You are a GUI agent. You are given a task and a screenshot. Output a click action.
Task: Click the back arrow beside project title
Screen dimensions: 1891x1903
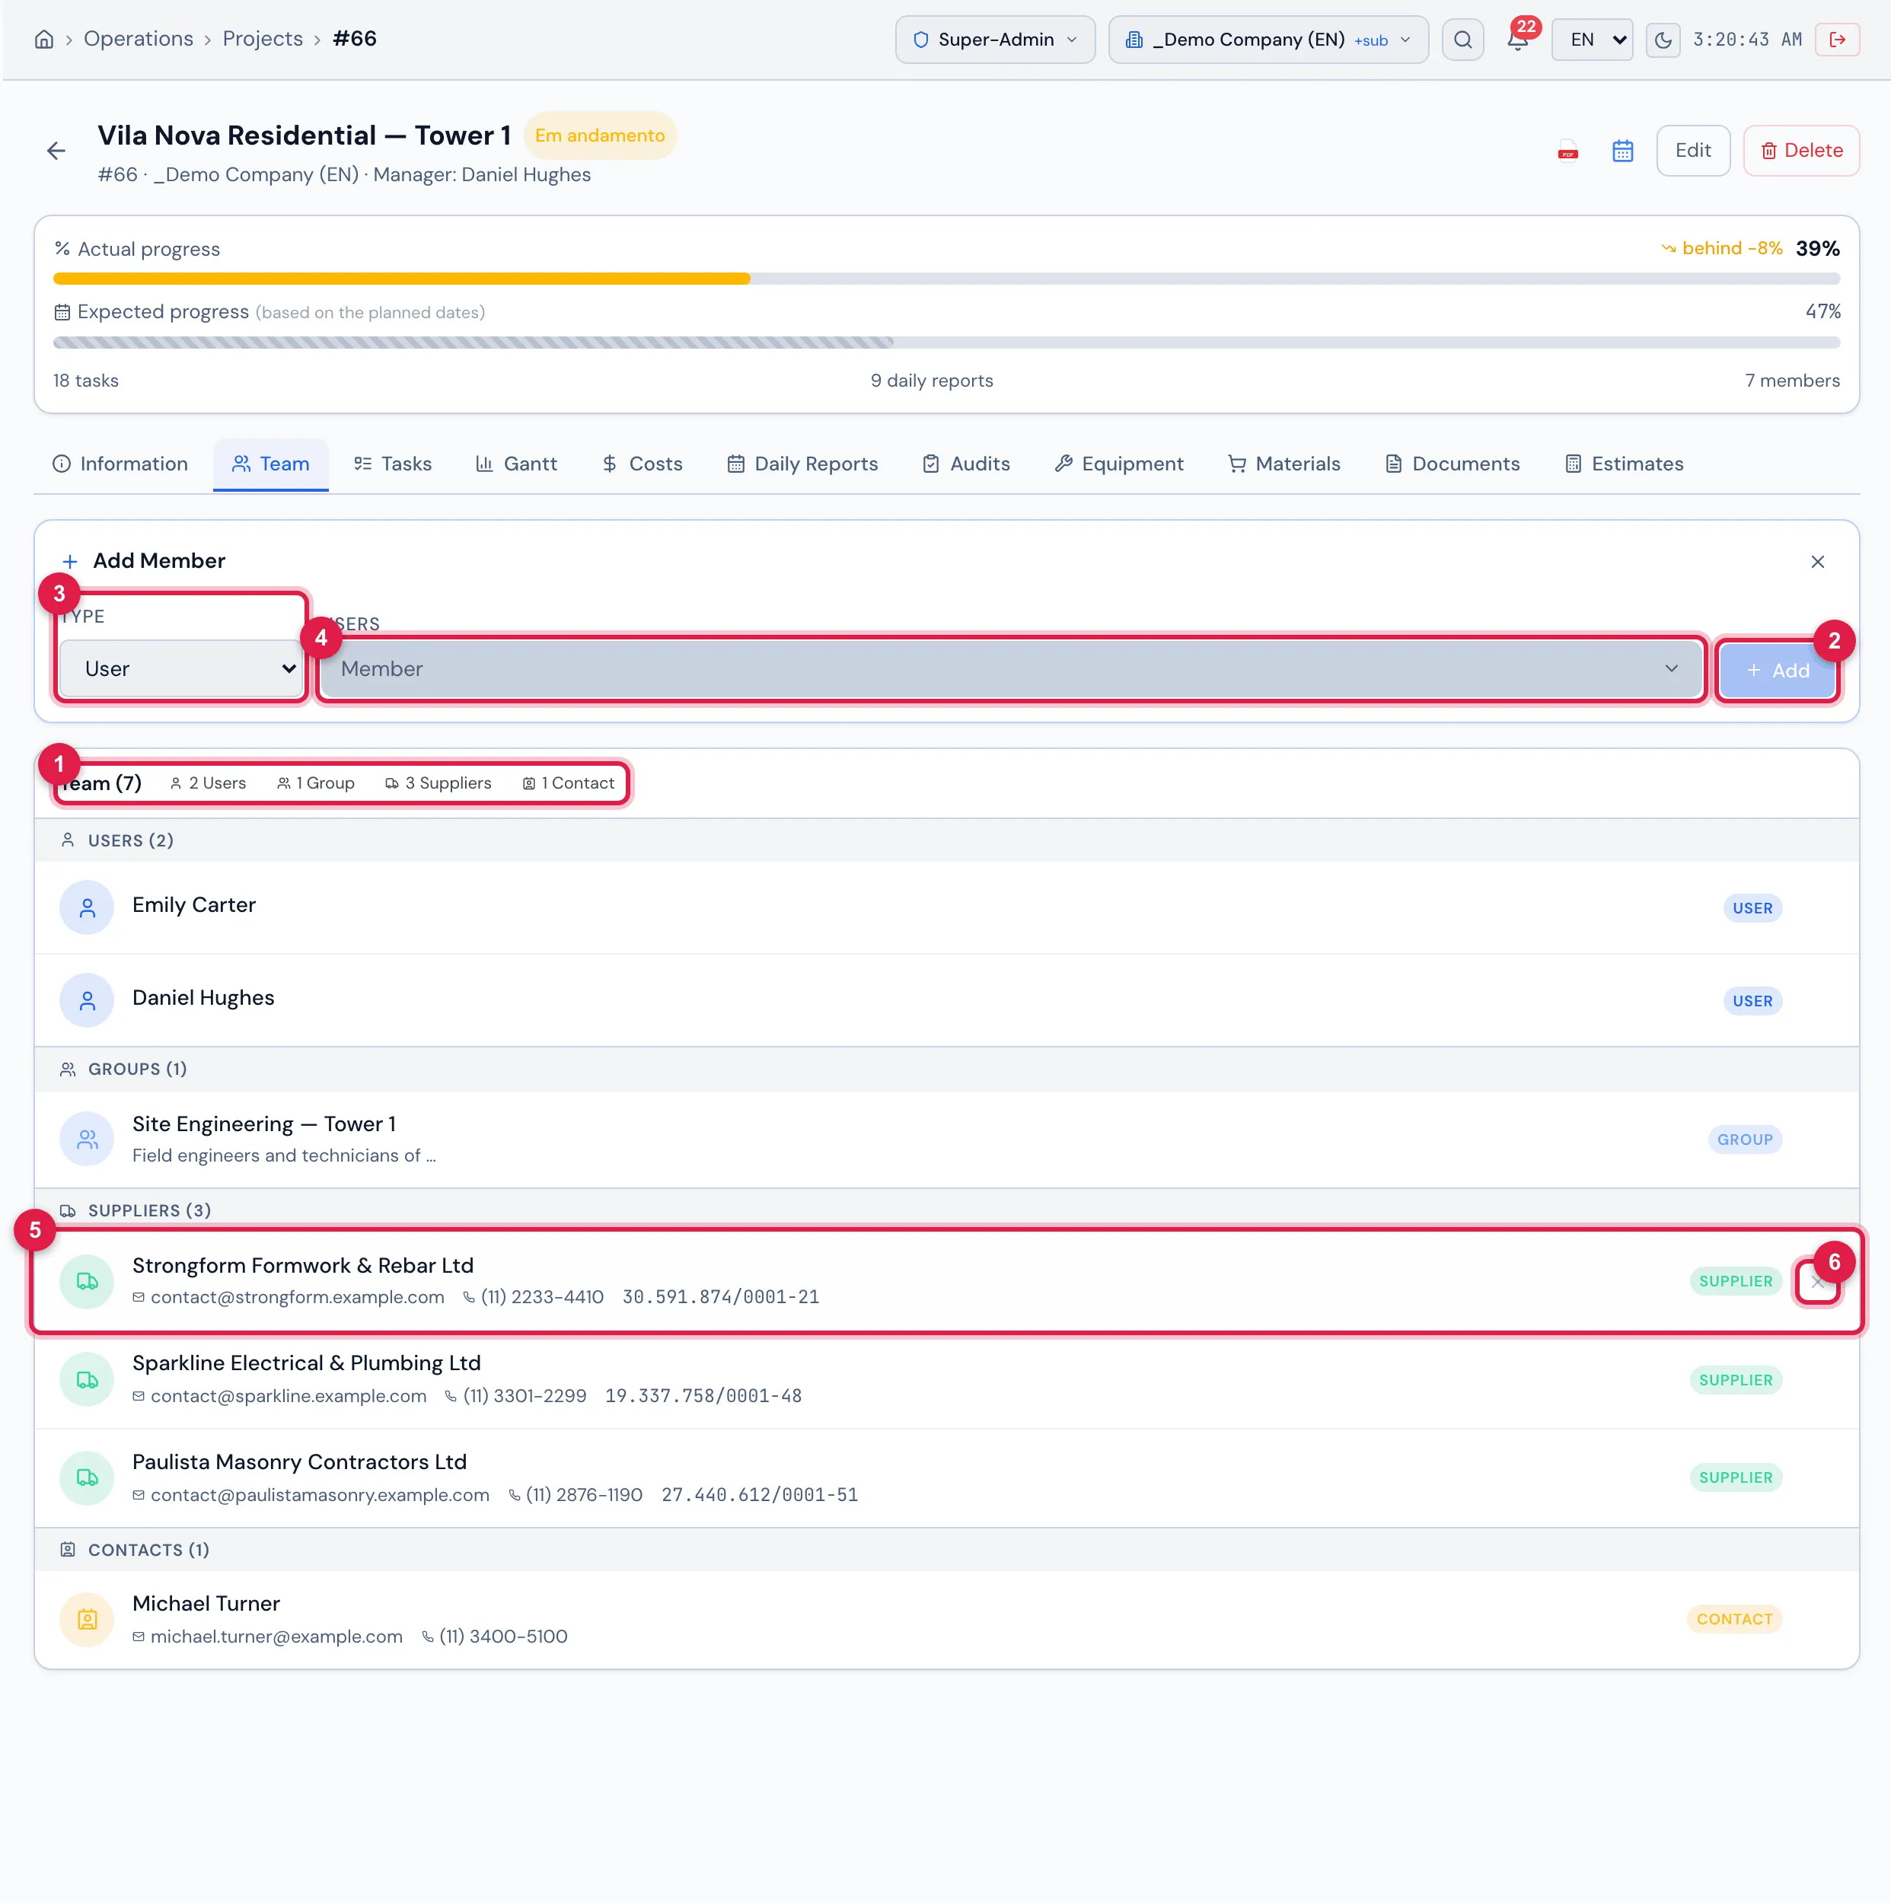tap(56, 151)
